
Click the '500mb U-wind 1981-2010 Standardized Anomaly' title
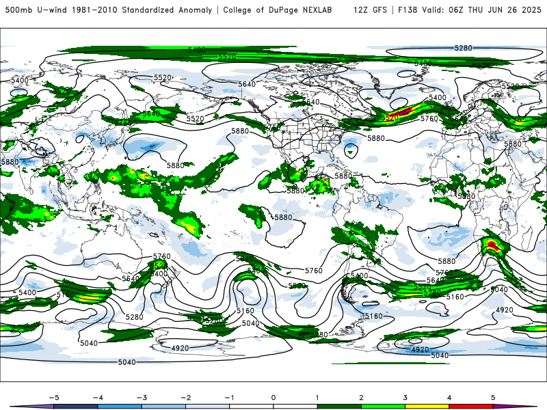point(109,10)
